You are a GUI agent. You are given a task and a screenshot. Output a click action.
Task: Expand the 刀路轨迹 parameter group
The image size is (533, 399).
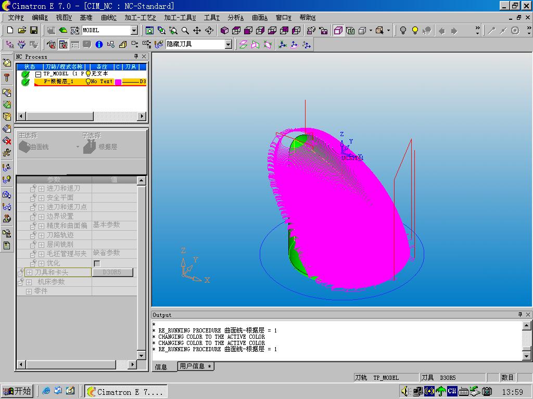tap(41, 235)
